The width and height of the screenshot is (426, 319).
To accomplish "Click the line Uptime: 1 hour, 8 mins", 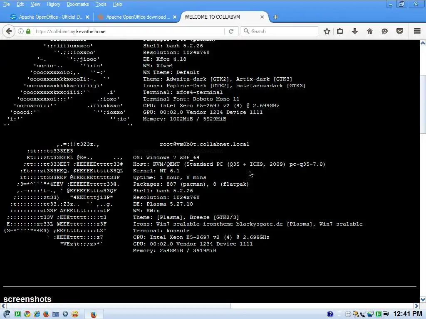I will tap(170, 177).
